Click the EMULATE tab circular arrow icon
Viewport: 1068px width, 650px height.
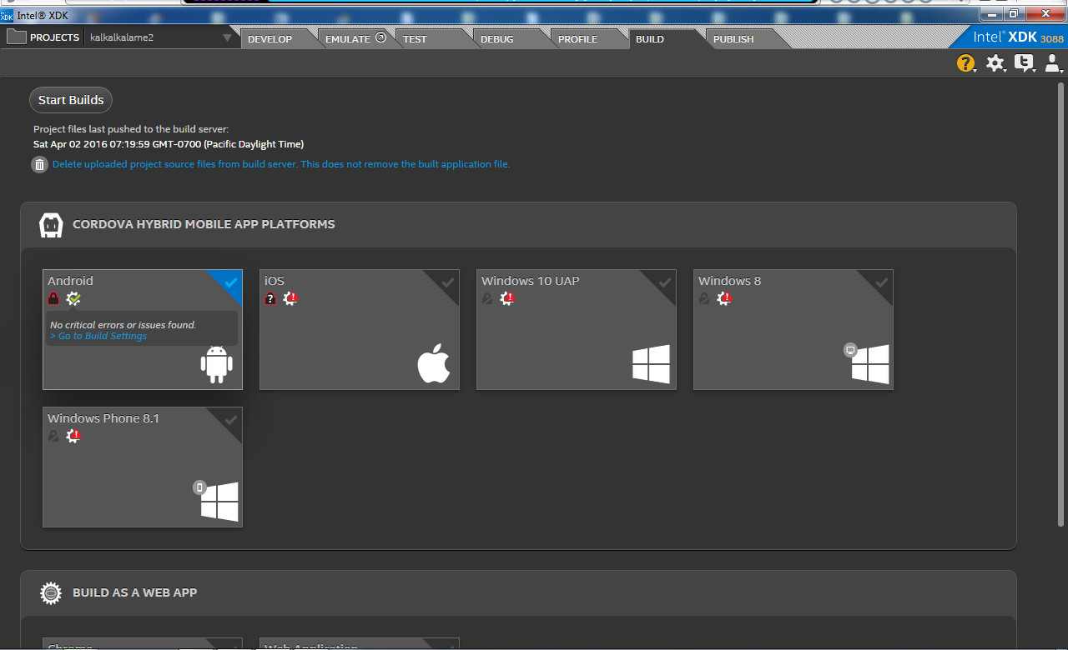(381, 37)
